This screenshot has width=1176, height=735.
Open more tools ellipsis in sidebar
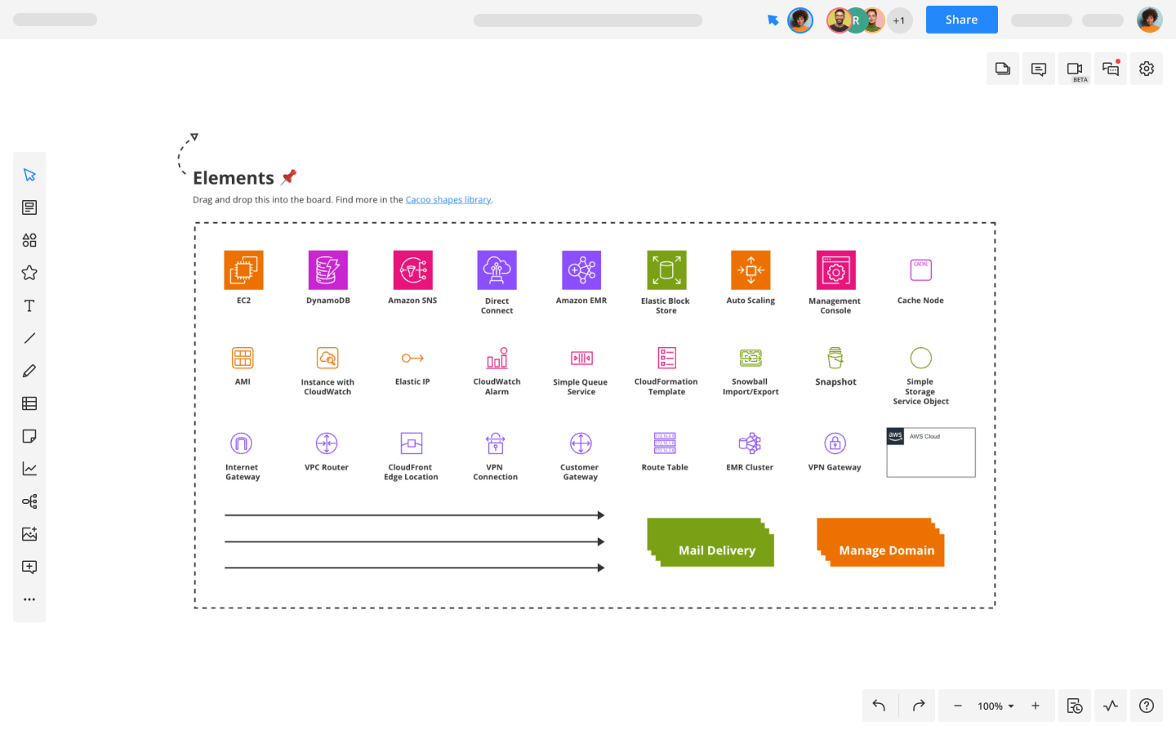(29, 599)
